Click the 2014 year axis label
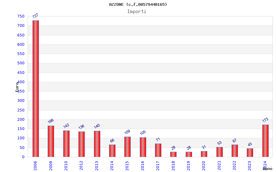The image size is (276, 172). coord(112,166)
